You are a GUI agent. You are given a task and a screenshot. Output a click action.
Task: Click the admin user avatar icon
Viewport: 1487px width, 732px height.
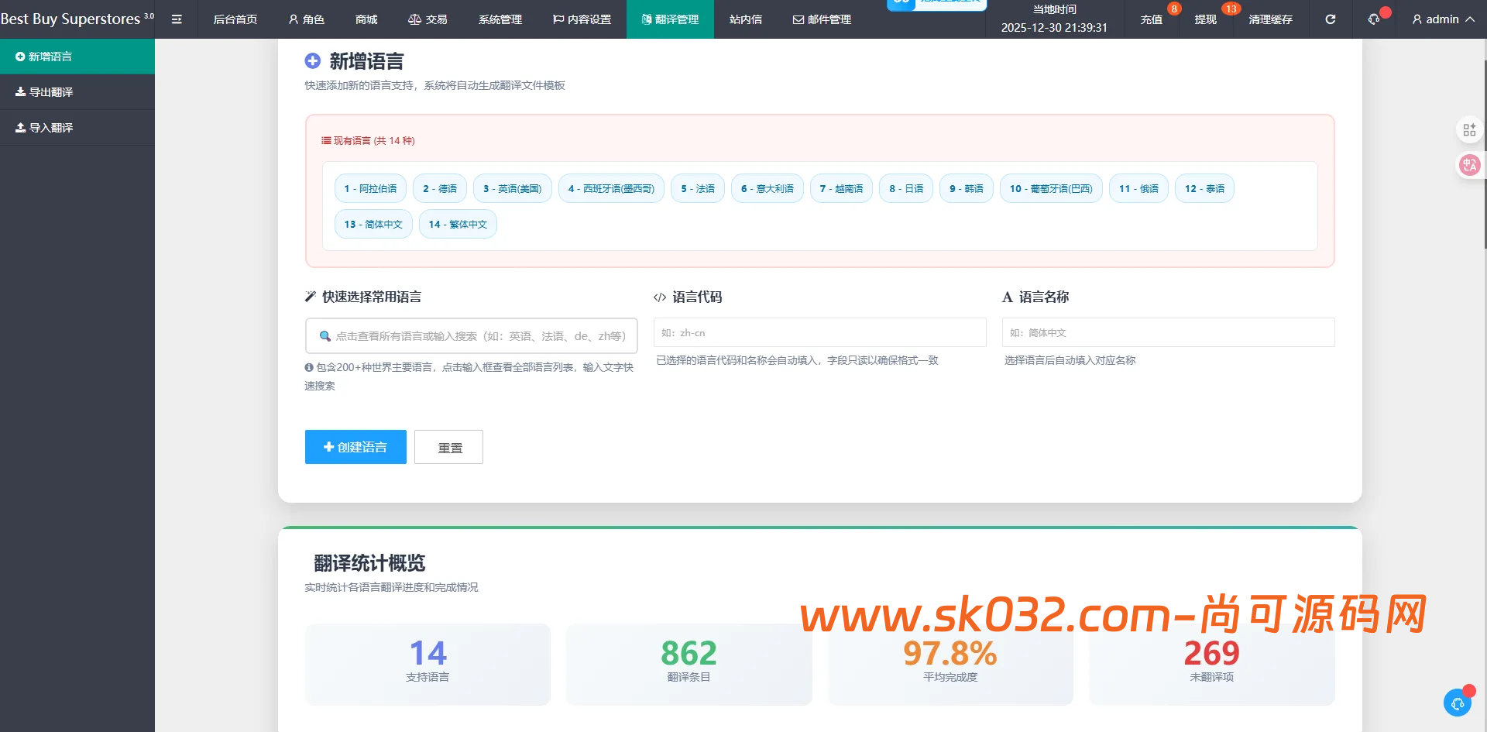pos(1417,19)
